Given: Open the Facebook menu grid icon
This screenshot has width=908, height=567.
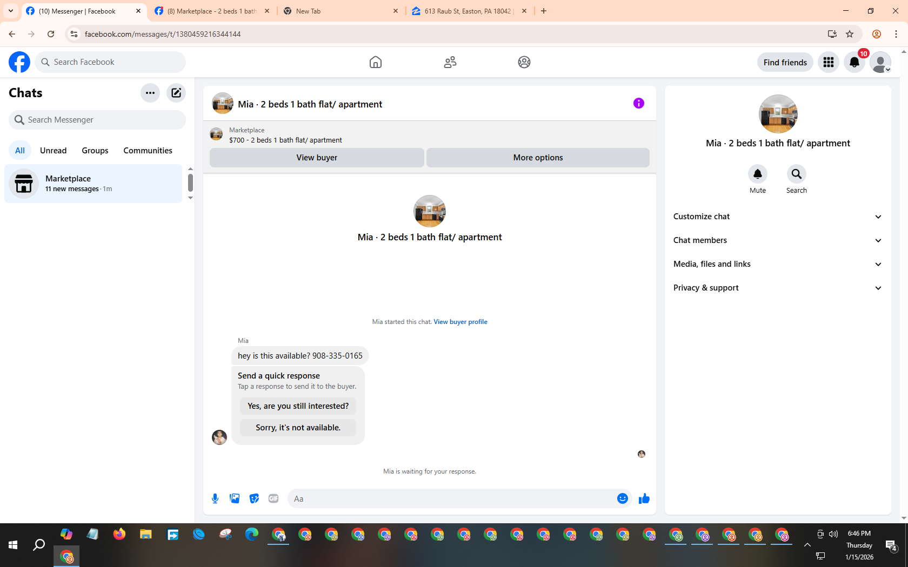Looking at the screenshot, I should pyautogui.click(x=829, y=62).
